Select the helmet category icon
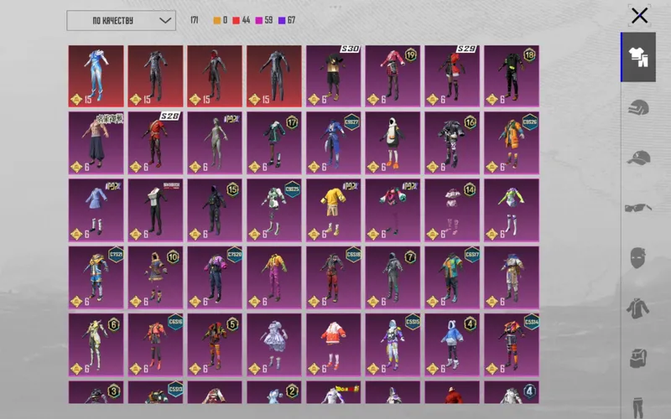671x419 pixels. tap(638, 107)
